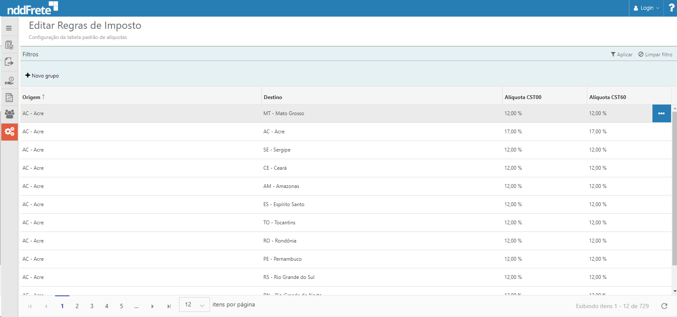The image size is (677, 317).
Task: Click the vertical scrollbar down arrow
Action: coord(674,291)
